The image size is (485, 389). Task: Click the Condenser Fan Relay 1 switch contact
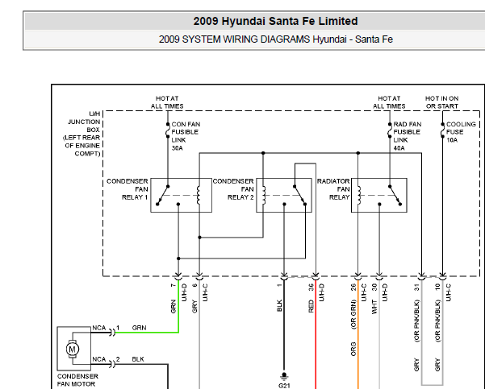tap(163, 195)
